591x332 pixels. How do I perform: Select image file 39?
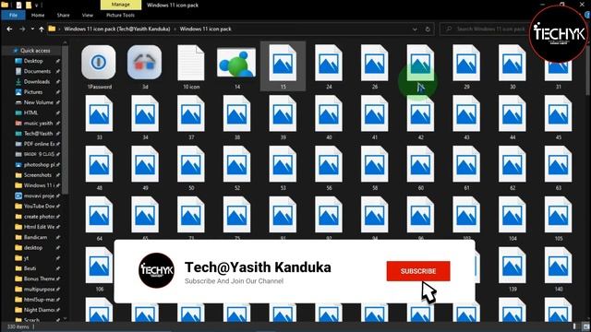click(x=283, y=117)
